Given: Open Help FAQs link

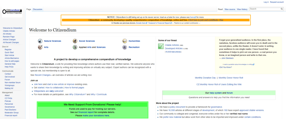Looking at the screenshot, I should pos(9,67).
